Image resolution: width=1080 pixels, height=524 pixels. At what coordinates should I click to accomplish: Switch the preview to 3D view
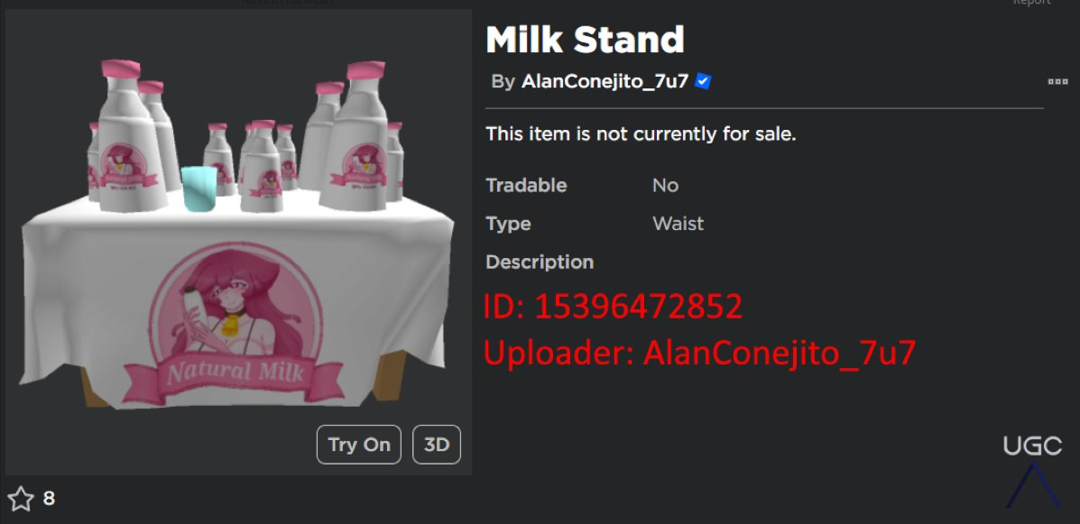coord(437,444)
